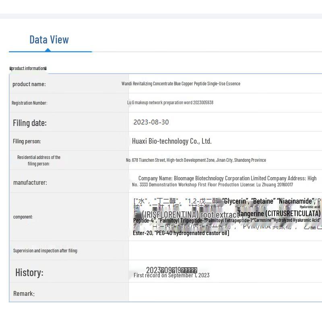Click the Wandi Revitalizing Concentrate product name
322x322 pixels.
coord(181,84)
